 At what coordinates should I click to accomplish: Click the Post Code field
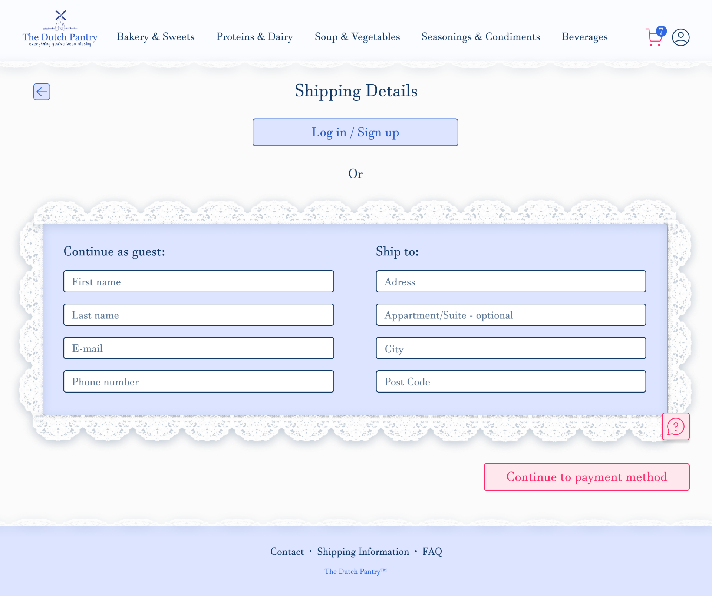[x=511, y=381]
